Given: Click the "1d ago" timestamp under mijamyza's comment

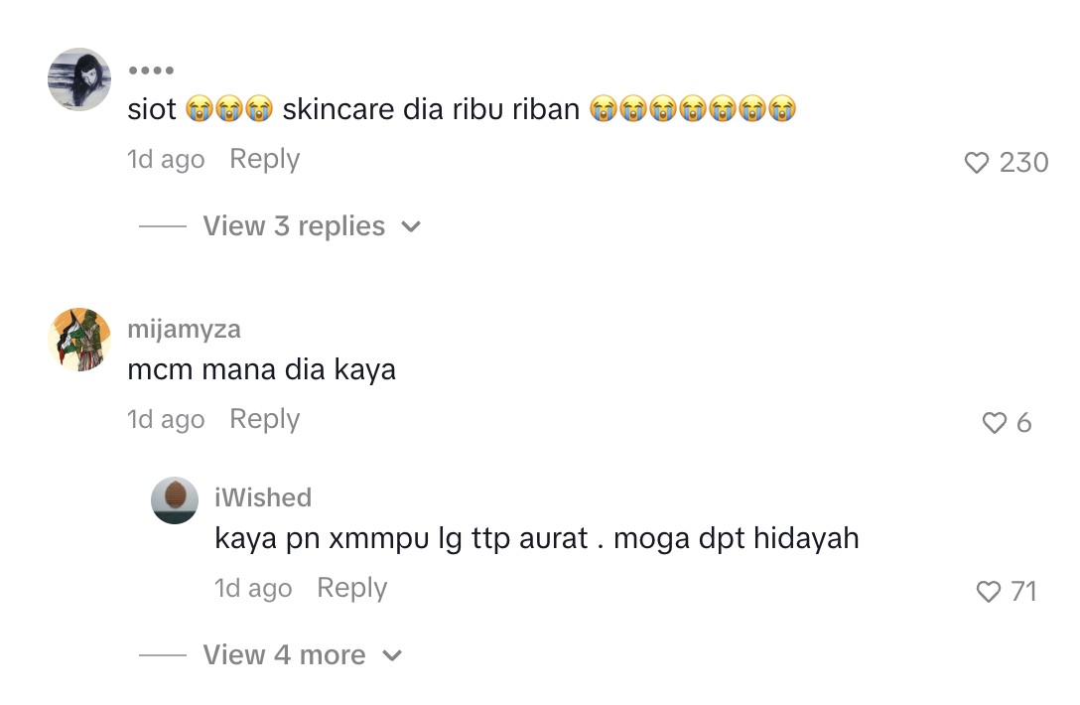Looking at the screenshot, I should 166,419.
